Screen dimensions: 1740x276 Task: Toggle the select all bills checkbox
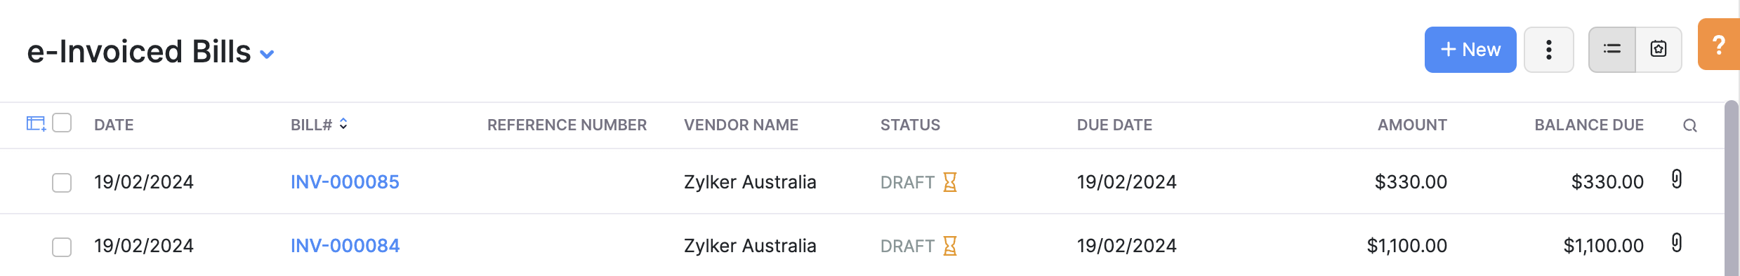tap(62, 123)
